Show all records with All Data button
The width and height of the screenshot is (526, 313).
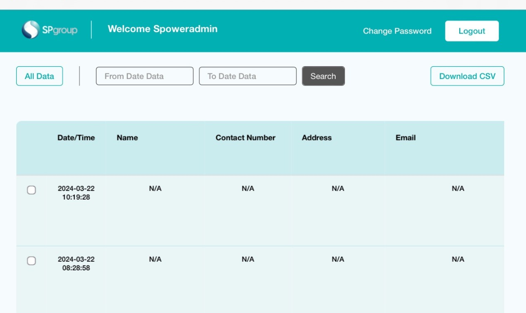(40, 76)
